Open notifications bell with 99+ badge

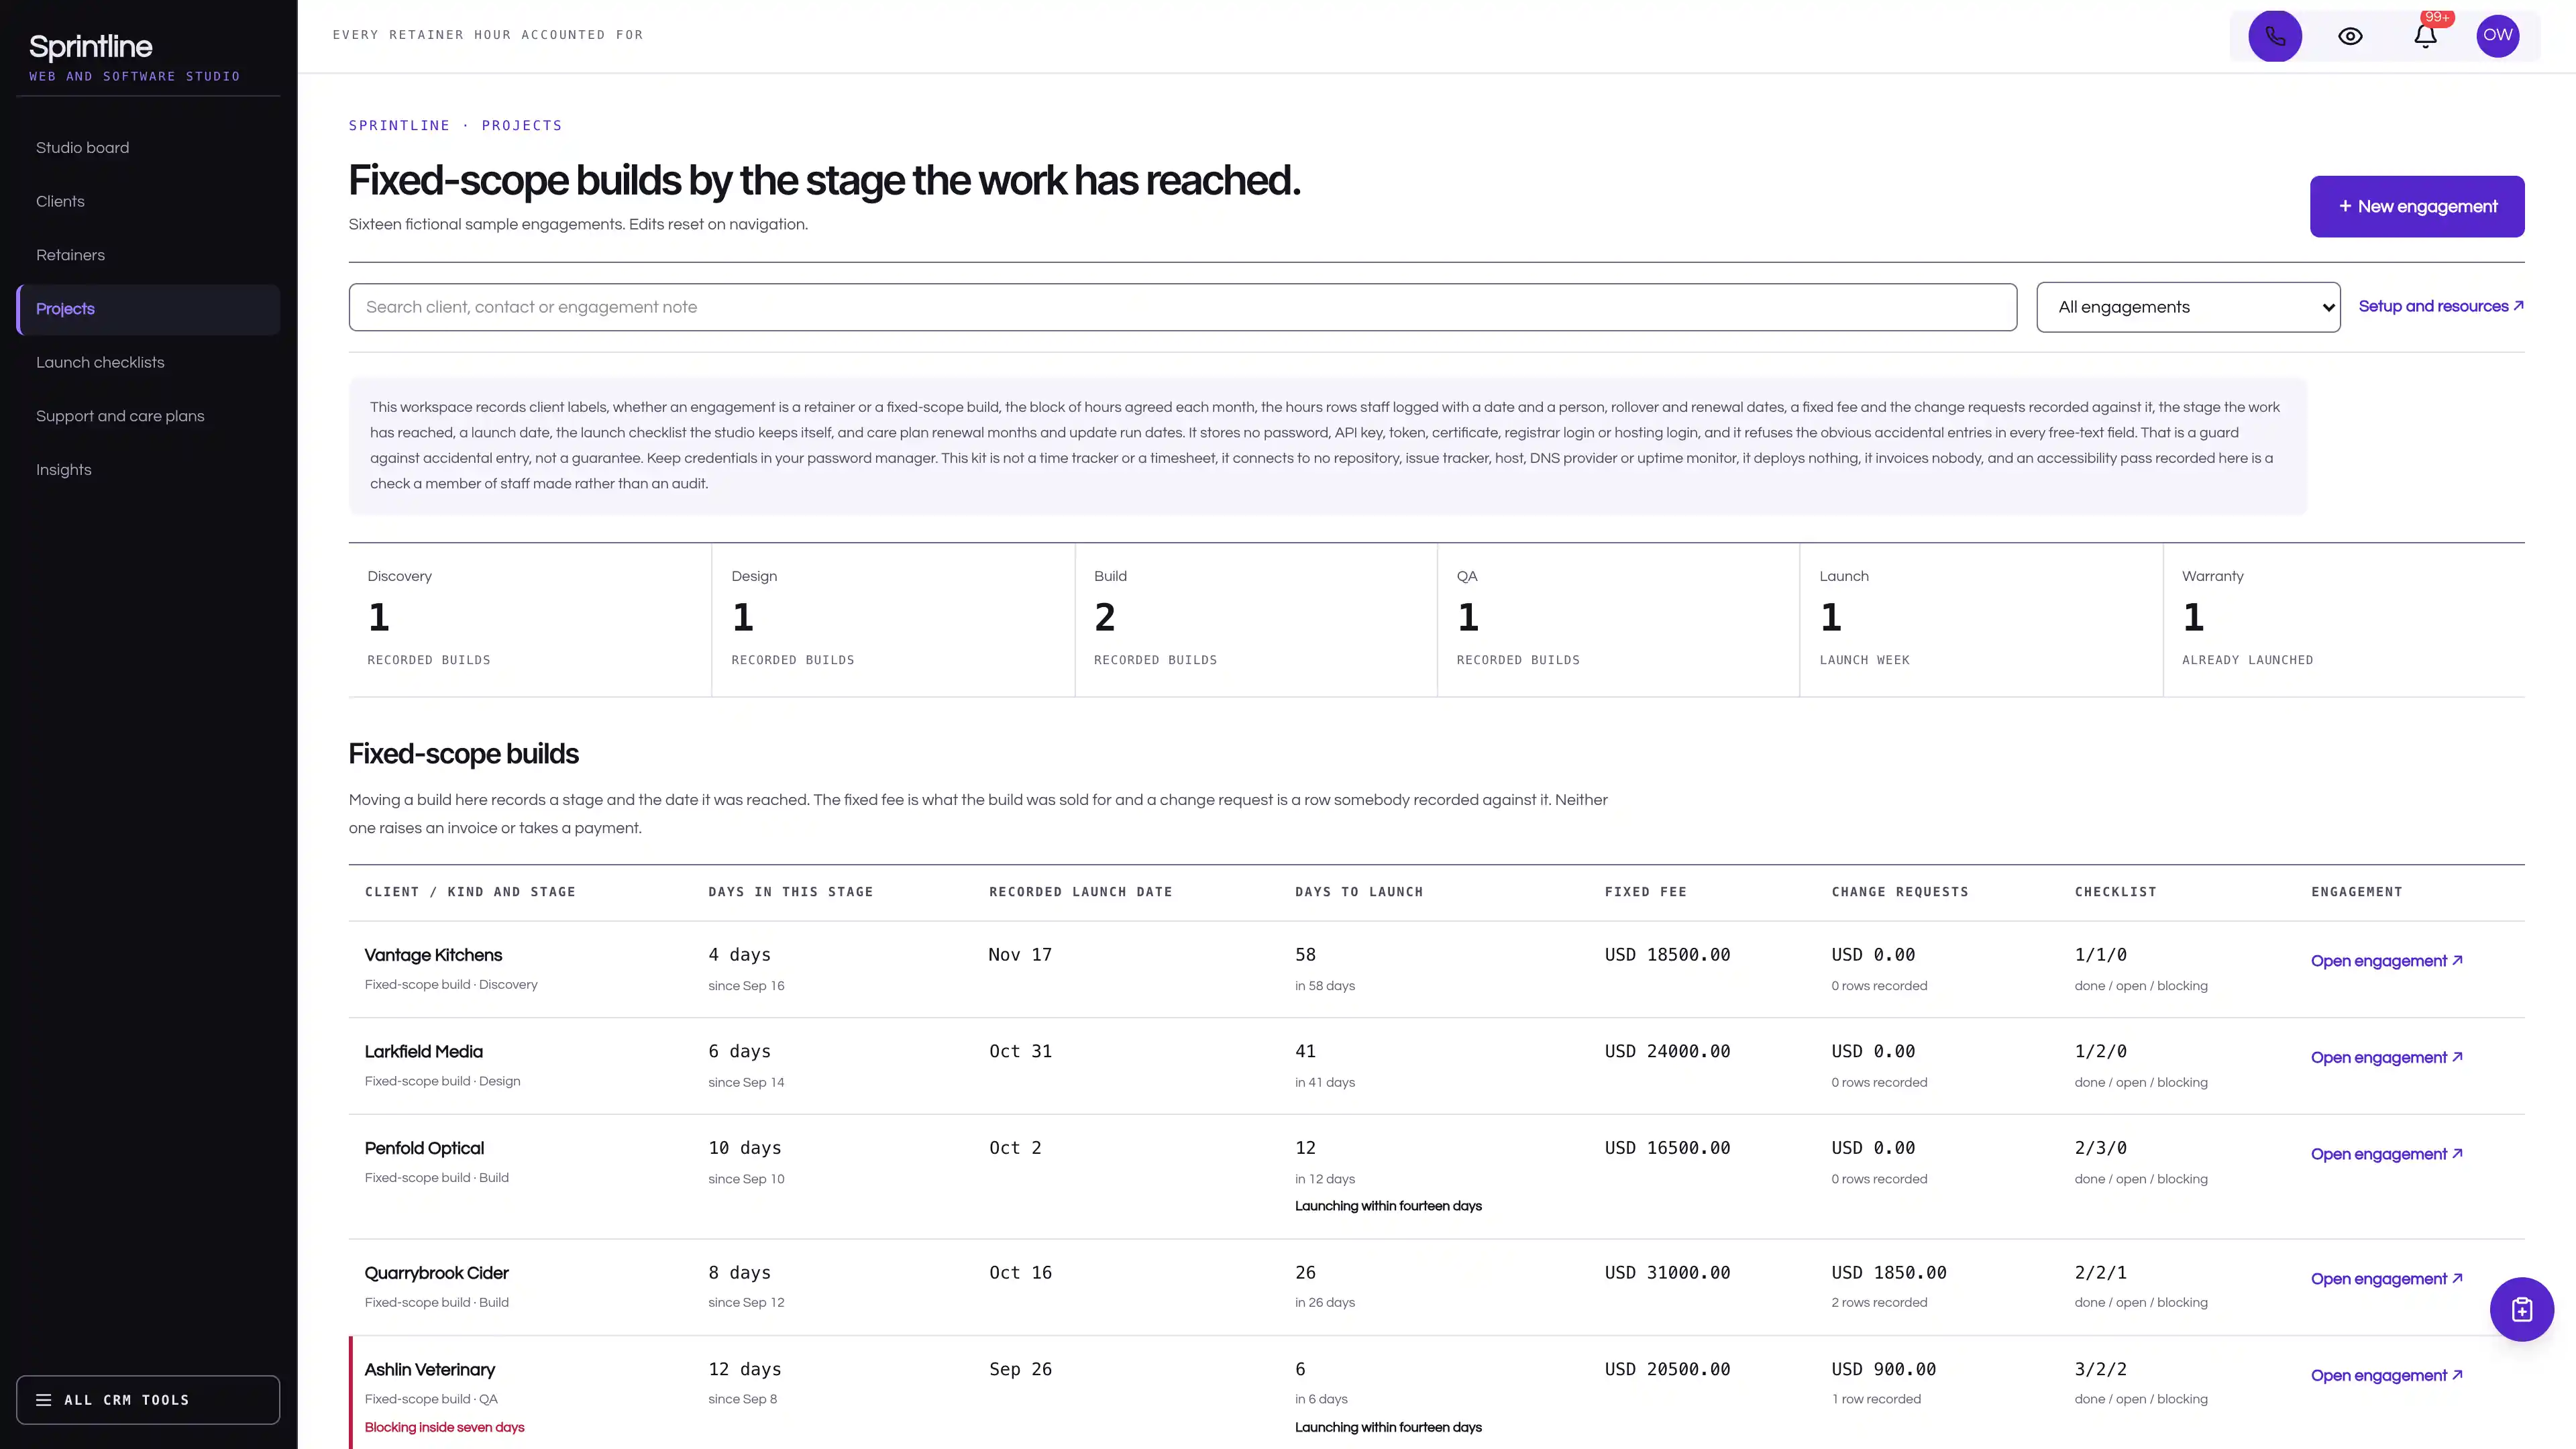(x=2425, y=36)
